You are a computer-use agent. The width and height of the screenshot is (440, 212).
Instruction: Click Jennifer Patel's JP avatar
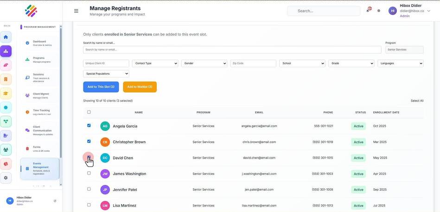click(105, 190)
